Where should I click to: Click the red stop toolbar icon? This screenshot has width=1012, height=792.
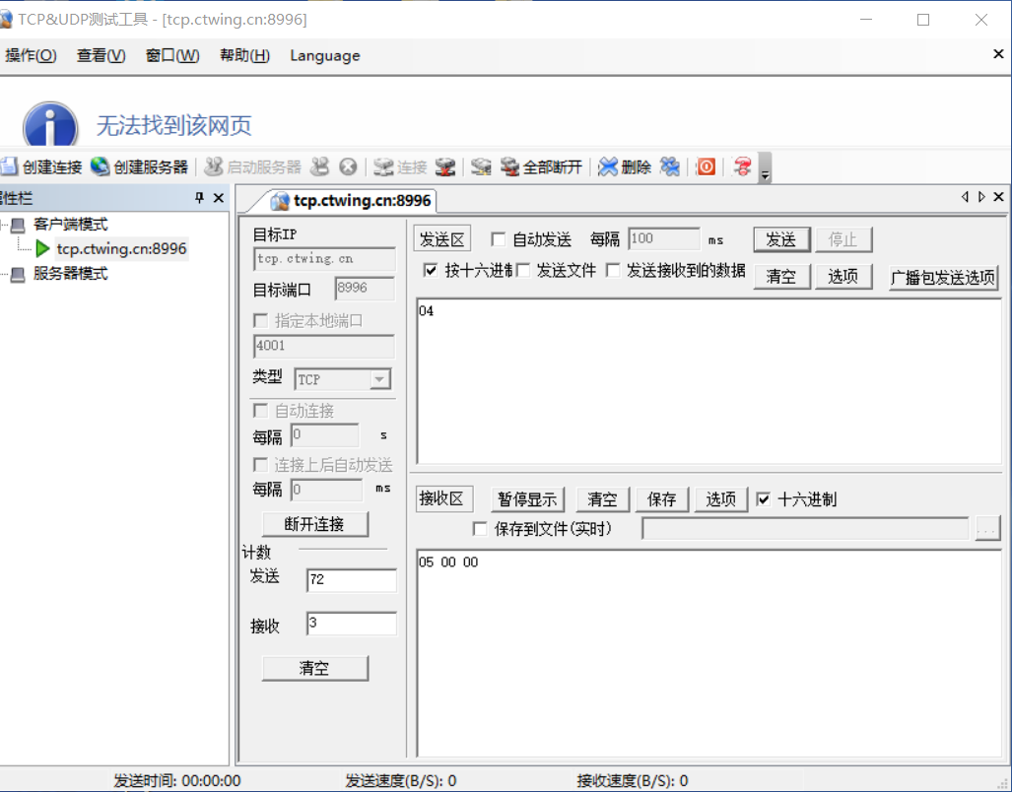tap(705, 167)
